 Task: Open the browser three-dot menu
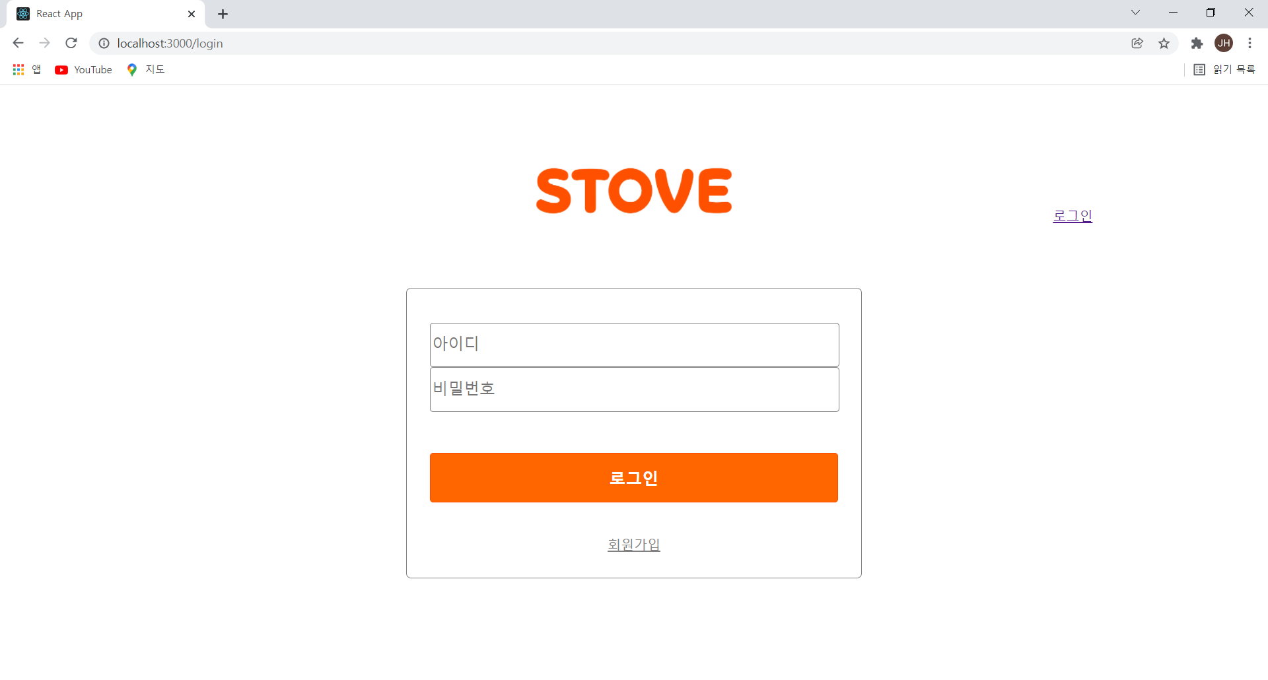pos(1250,43)
